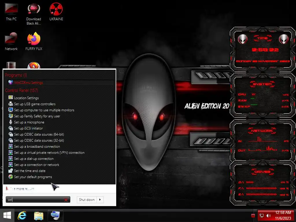Screen dimensions: 296x222
Task: Open the This PC desktop icon
Action: (x=11, y=12)
